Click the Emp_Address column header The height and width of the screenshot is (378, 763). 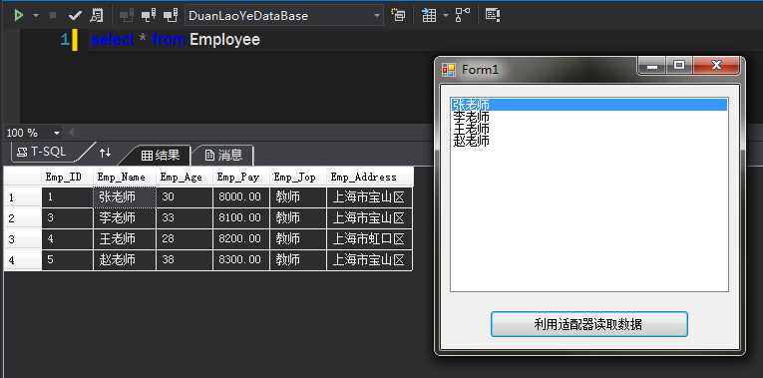[x=369, y=178]
